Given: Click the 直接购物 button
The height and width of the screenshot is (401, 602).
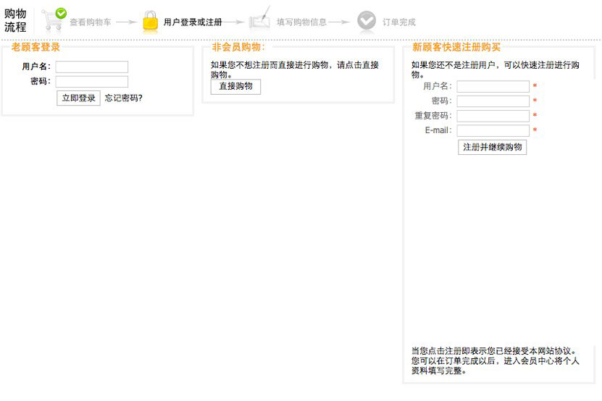Looking at the screenshot, I should (x=235, y=86).
